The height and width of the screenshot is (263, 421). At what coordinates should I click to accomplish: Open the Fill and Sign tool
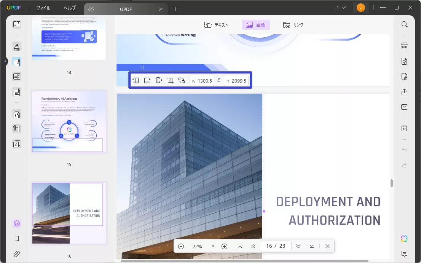click(17, 92)
